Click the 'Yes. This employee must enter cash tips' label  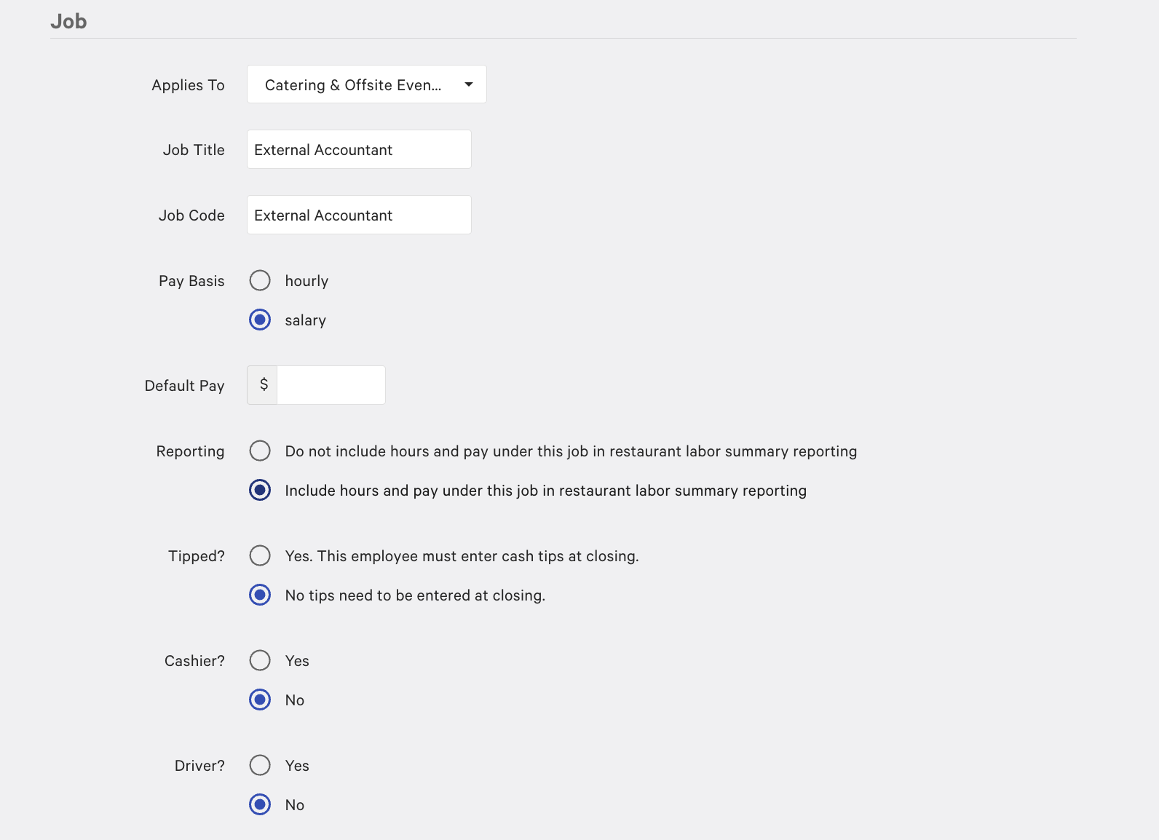pyautogui.click(x=462, y=556)
